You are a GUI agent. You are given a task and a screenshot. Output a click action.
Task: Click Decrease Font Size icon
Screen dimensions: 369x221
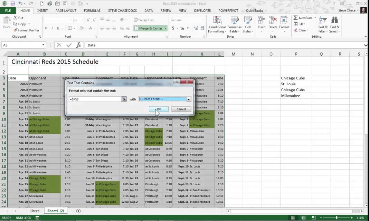(x=94, y=20)
